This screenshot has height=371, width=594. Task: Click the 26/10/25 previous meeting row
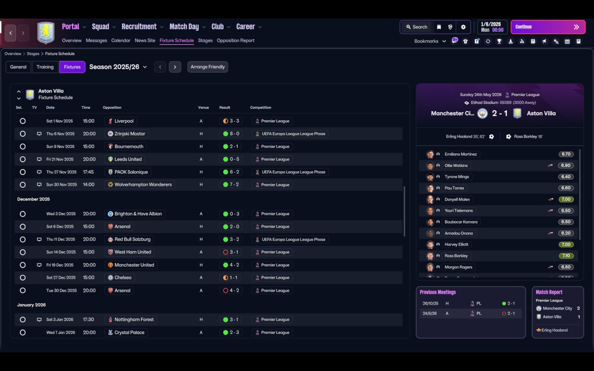pyautogui.click(x=471, y=303)
